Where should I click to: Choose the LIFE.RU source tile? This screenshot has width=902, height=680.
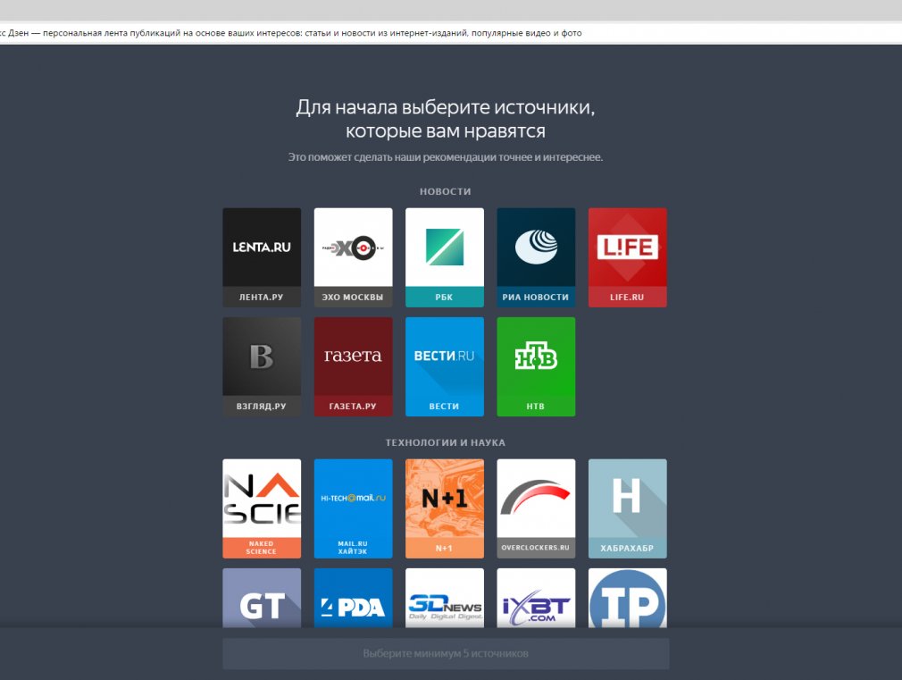(x=628, y=257)
